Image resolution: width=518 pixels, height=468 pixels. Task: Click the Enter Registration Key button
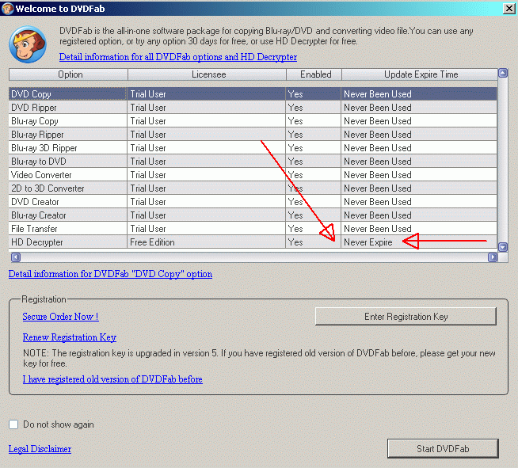coord(406,317)
